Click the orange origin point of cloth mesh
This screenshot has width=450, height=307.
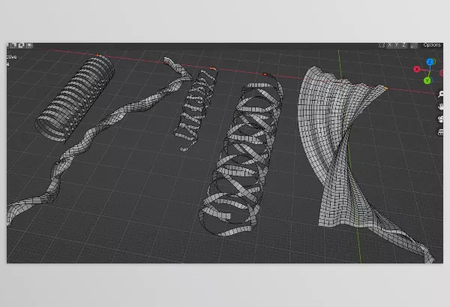[386, 89]
